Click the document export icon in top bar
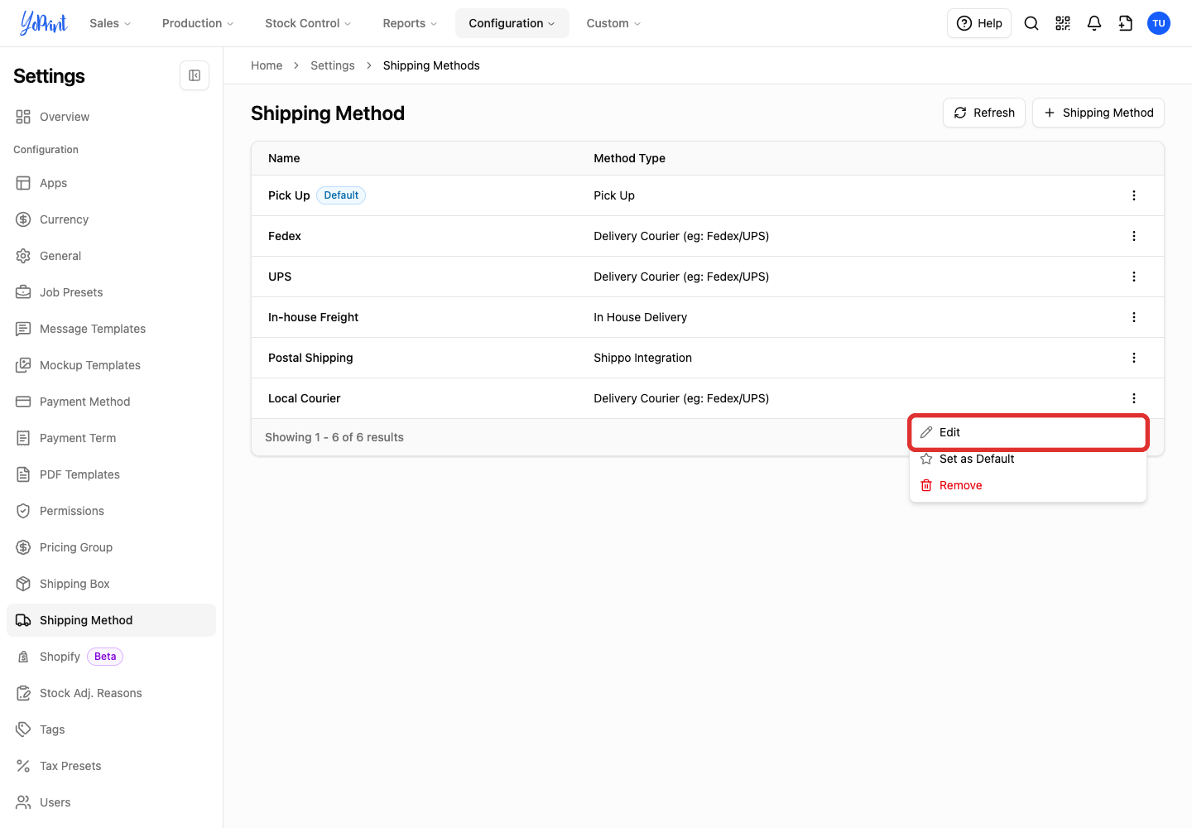 point(1126,23)
